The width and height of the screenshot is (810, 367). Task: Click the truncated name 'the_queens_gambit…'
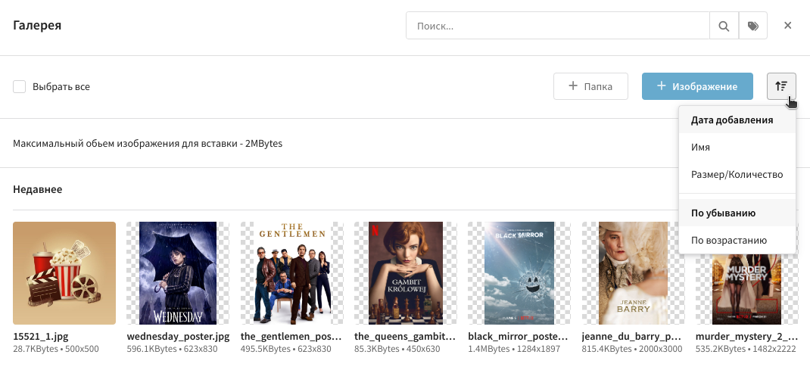(x=405, y=337)
